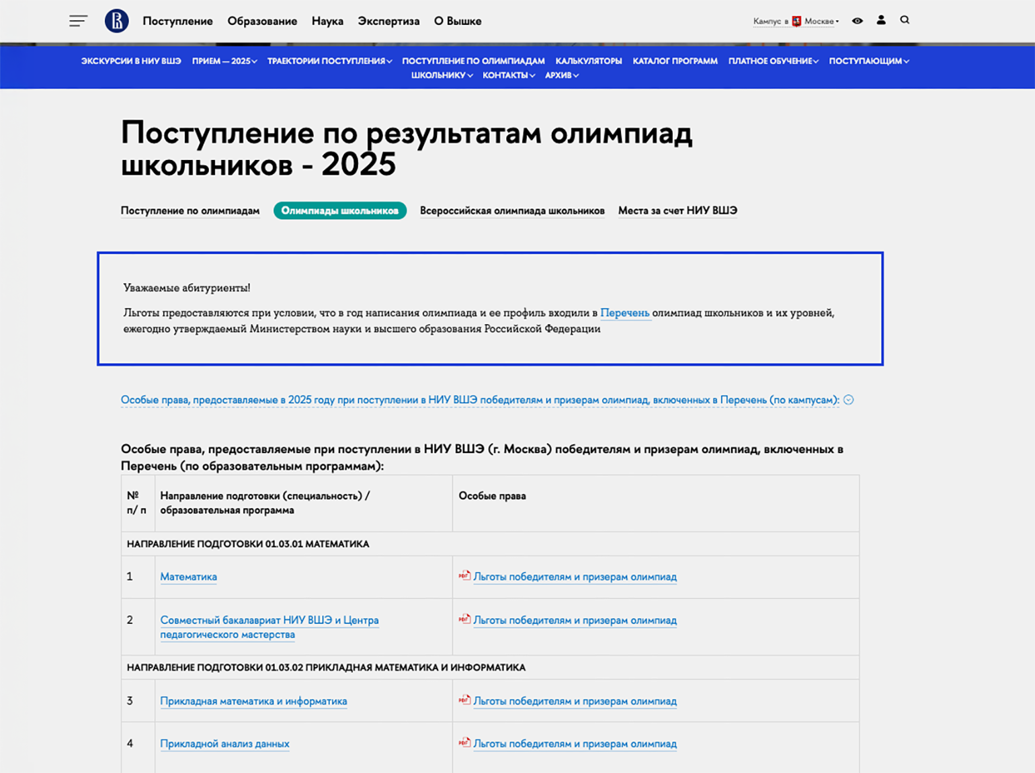This screenshot has width=1035, height=773.
Task: Click the search magnifier icon
Action: coord(905,20)
